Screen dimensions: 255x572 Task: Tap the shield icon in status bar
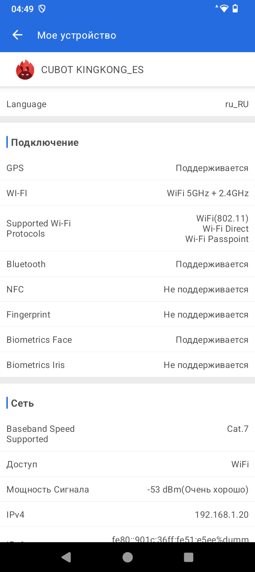(42, 9)
